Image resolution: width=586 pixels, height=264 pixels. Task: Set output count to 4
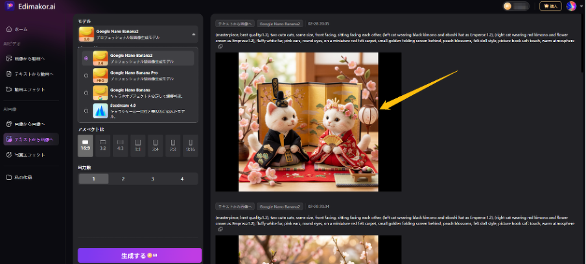(182, 179)
